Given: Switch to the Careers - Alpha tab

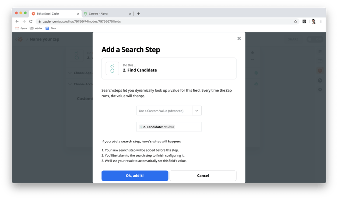Looking at the screenshot, I should (107, 14).
